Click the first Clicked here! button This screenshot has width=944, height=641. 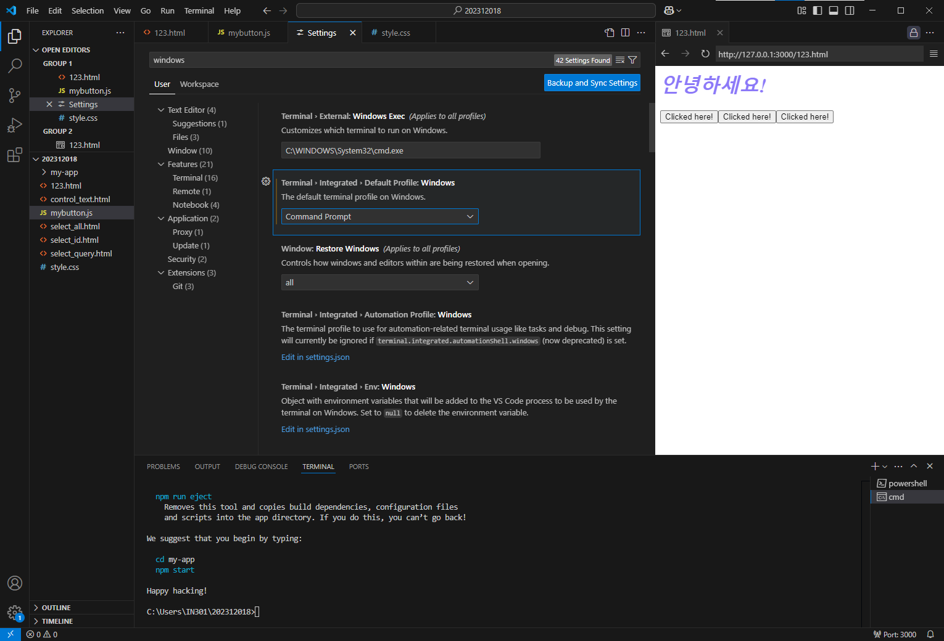coord(689,116)
